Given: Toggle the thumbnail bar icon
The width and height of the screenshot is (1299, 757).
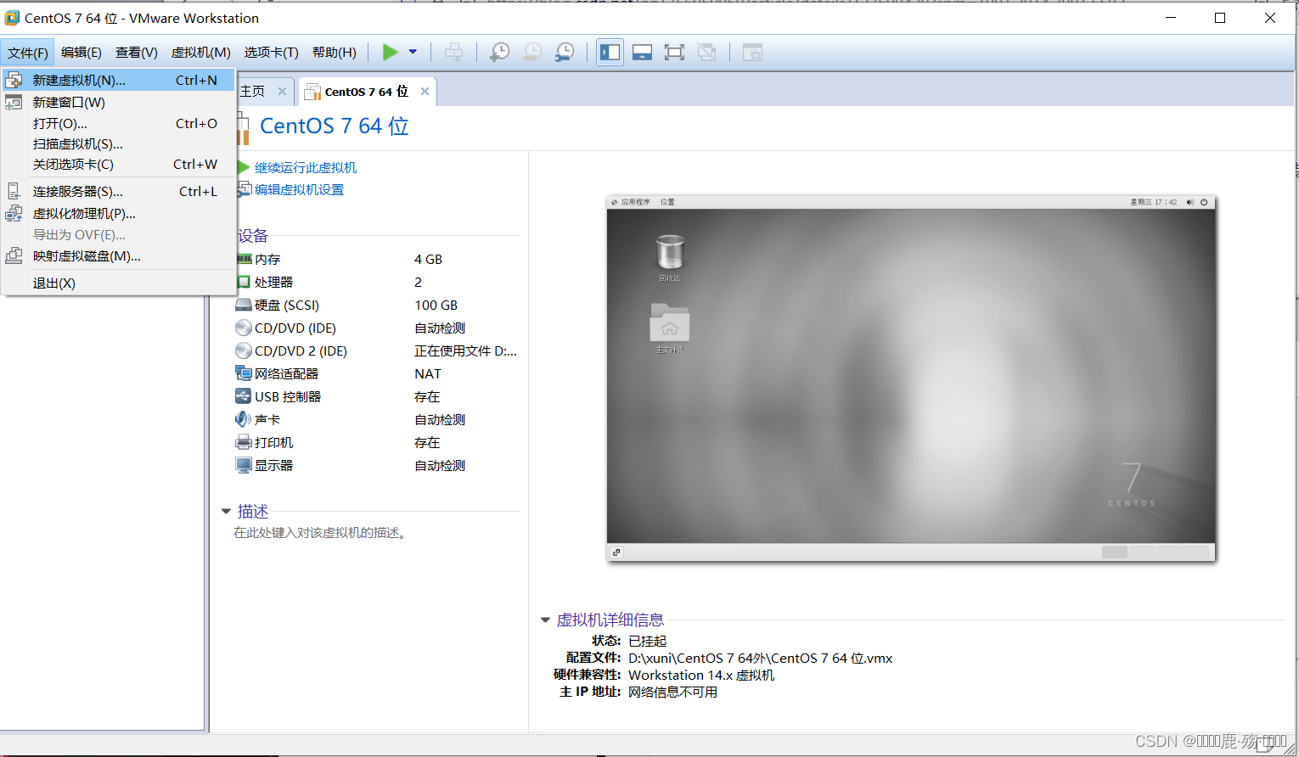Looking at the screenshot, I should coord(642,53).
